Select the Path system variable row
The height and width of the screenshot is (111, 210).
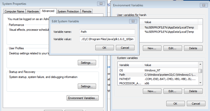tap(158, 75)
